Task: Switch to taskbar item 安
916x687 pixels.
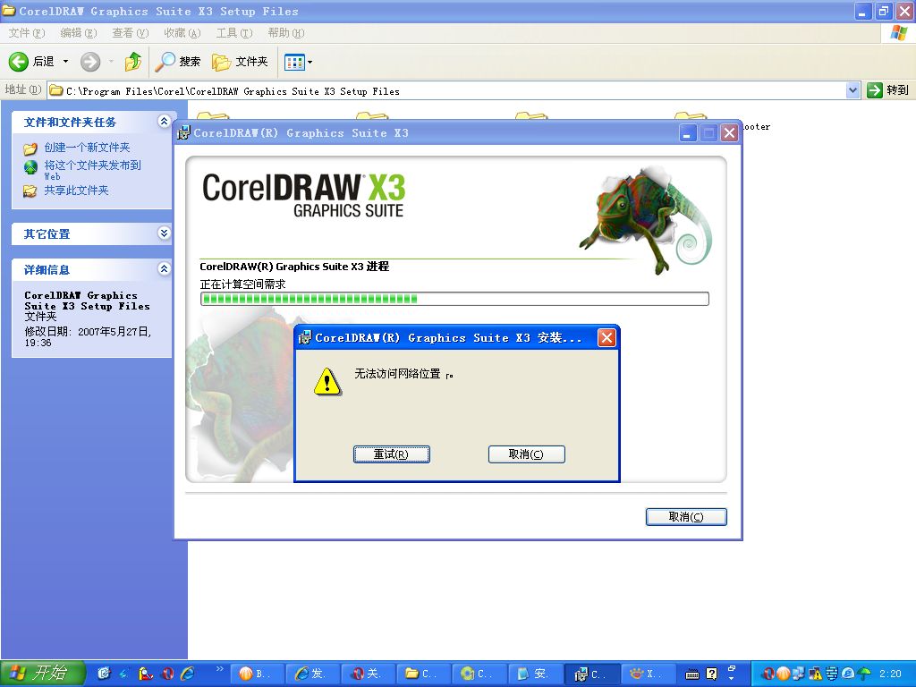Action: (x=537, y=674)
